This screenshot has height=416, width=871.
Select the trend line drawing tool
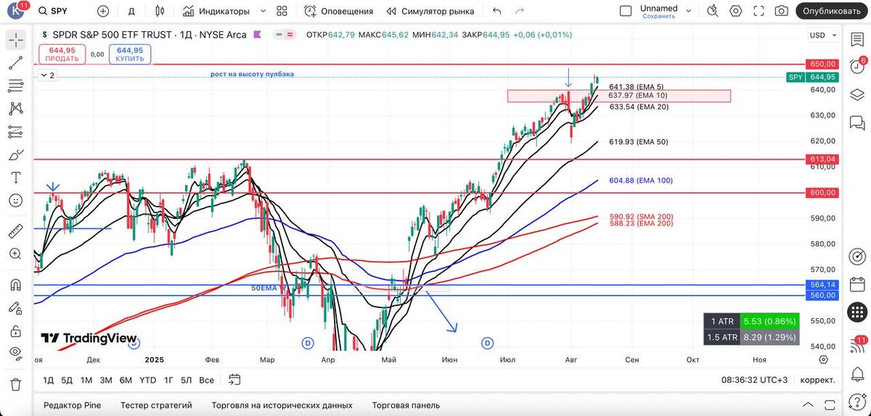pos(15,62)
